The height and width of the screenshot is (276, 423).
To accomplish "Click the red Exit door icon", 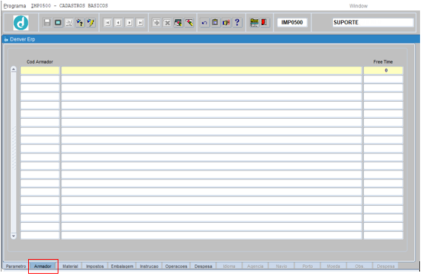I will click(x=265, y=23).
